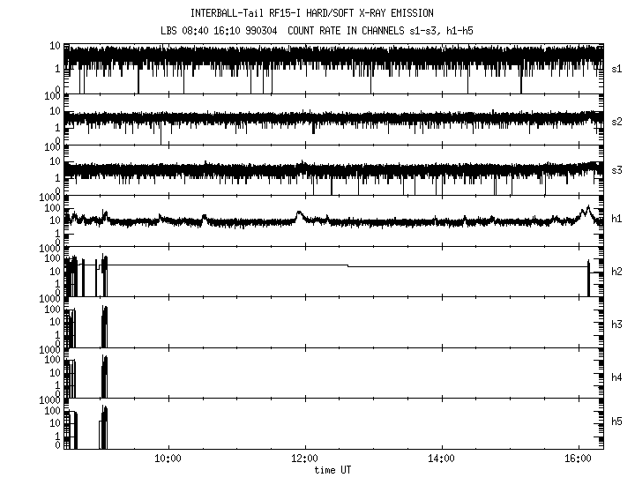Click the flat h2 line at 12:00
This screenshot has width=635, height=485.
304,265
